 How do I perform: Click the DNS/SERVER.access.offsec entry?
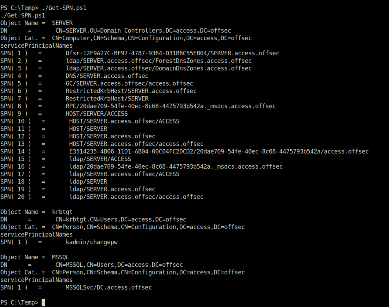coord(107,76)
